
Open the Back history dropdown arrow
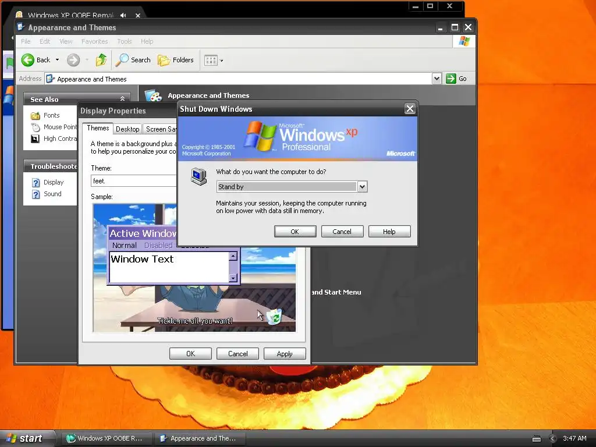(x=57, y=60)
